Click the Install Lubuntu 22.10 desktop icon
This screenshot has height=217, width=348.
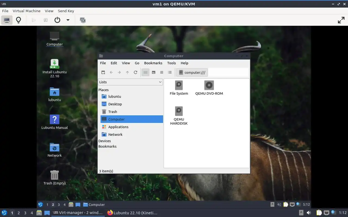pos(55,68)
